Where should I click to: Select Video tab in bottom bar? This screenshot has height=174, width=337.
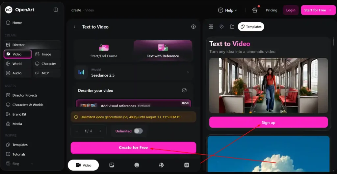click(83, 165)
